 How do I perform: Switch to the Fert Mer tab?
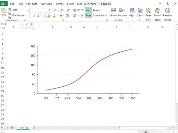[x=31, y=4]
